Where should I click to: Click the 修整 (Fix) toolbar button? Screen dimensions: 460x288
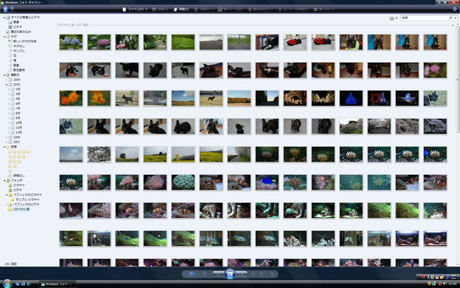coord(160,9)
